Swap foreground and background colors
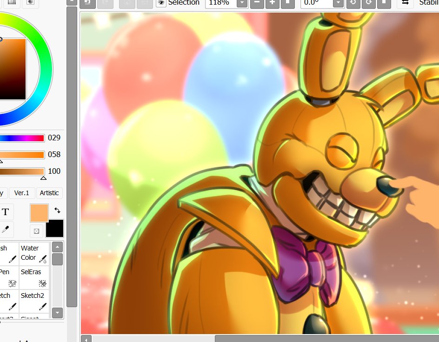439x342 pixels. tap(57, 210)
